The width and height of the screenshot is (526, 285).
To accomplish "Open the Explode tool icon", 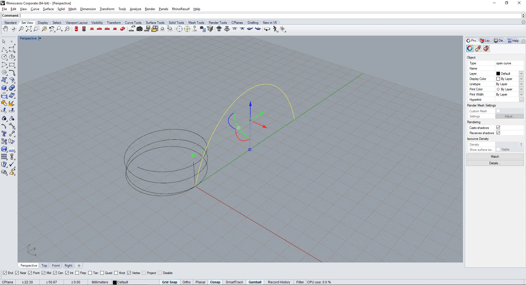I will tap(12, 103).
